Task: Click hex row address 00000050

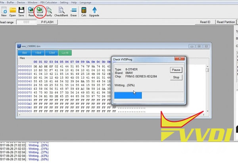Action: [25, 85]
